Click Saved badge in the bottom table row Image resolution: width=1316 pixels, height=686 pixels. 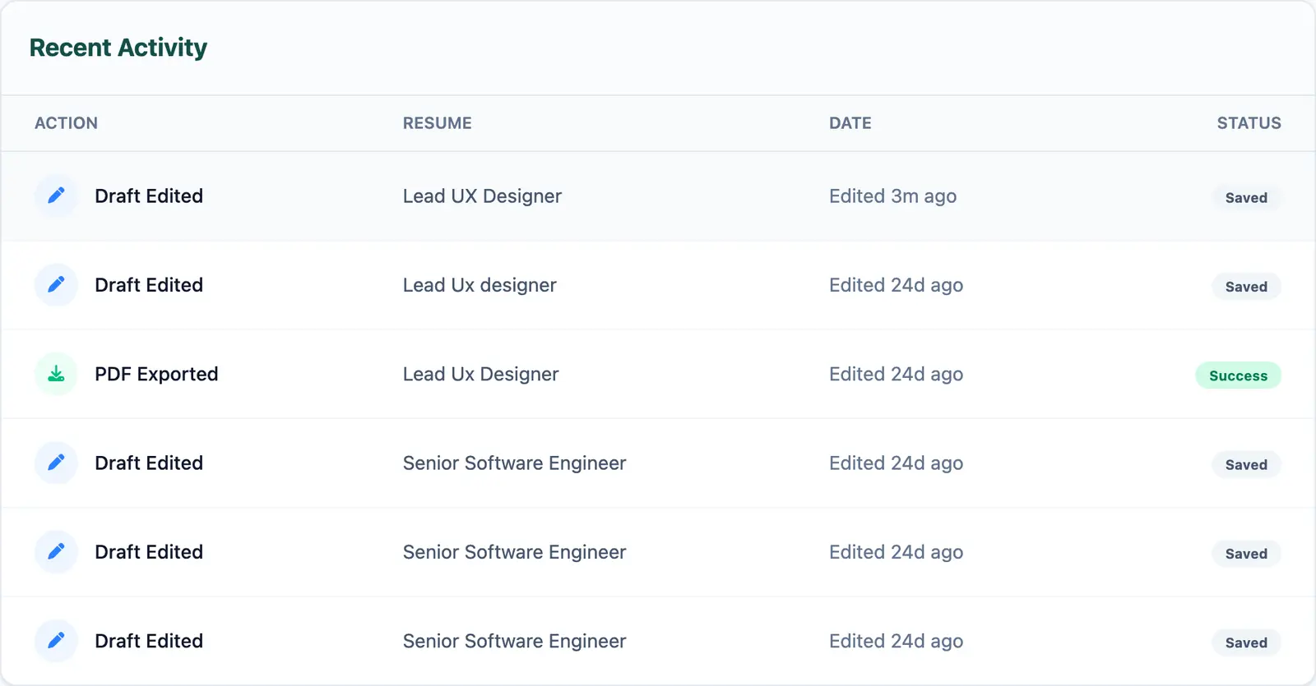click(x=1246, y=642)
